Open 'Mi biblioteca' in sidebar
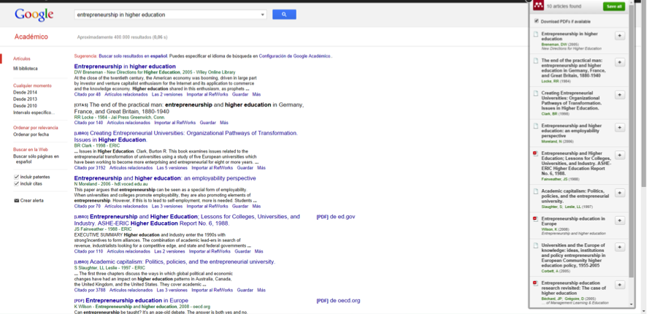 25,69
